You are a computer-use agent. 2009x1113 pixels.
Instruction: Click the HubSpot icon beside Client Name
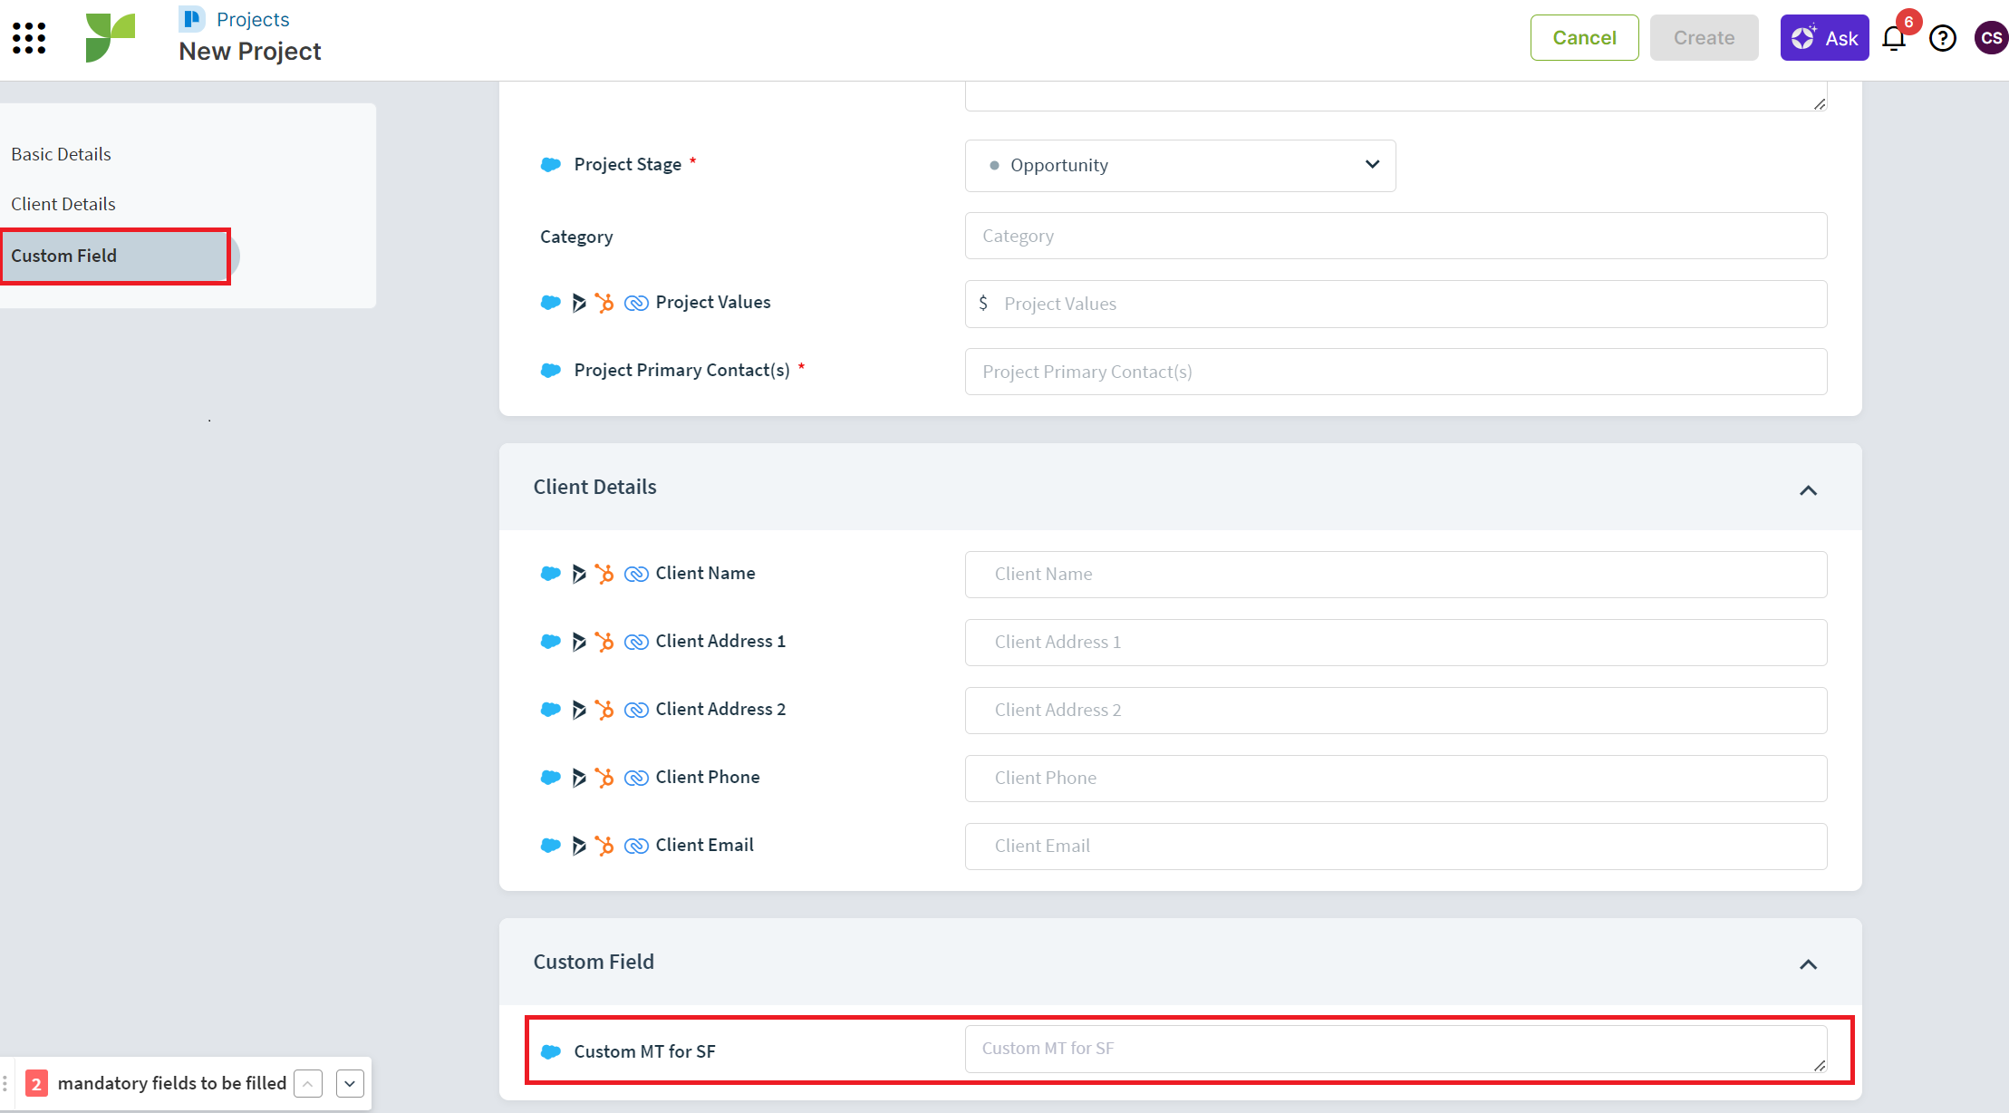click(604, 574)
